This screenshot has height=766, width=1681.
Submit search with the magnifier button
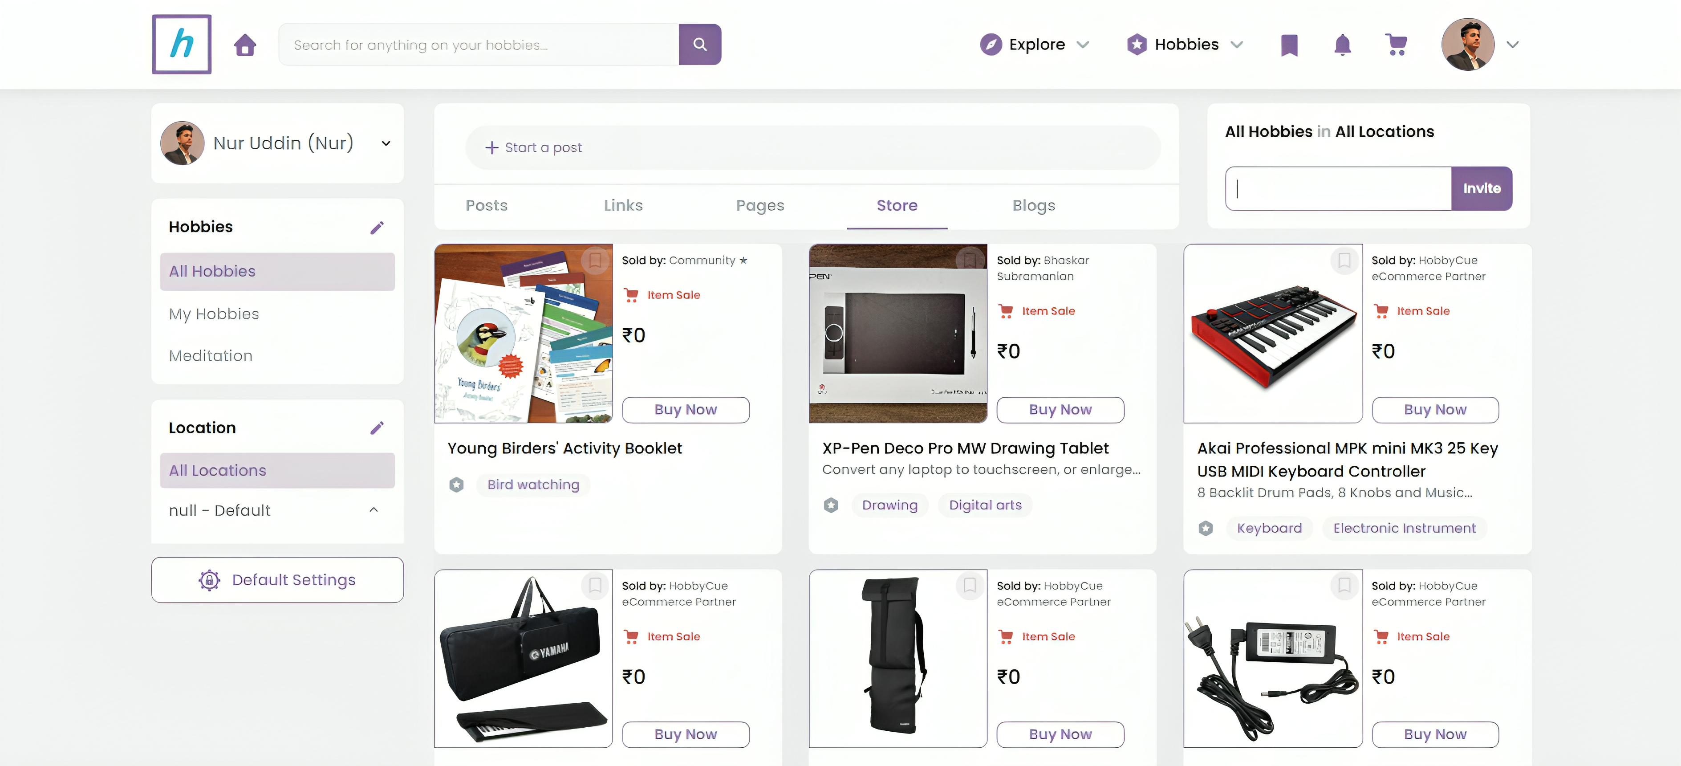coord(699,45)
